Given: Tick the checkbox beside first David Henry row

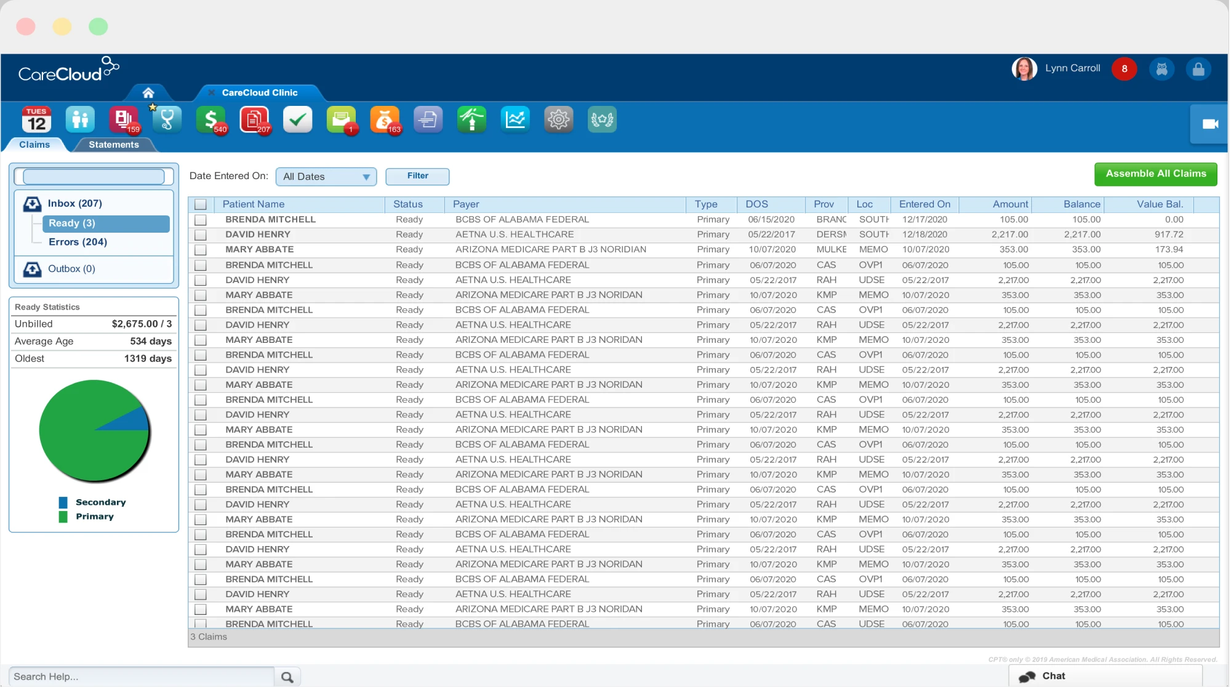Looking at the screenshot, I should click(201, 235).
